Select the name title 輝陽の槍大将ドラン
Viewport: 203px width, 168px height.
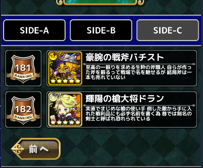[x=125, y=99]
